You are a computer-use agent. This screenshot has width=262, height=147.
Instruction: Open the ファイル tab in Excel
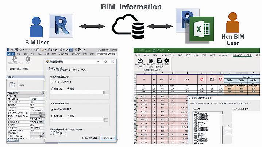tap(138, 55)
